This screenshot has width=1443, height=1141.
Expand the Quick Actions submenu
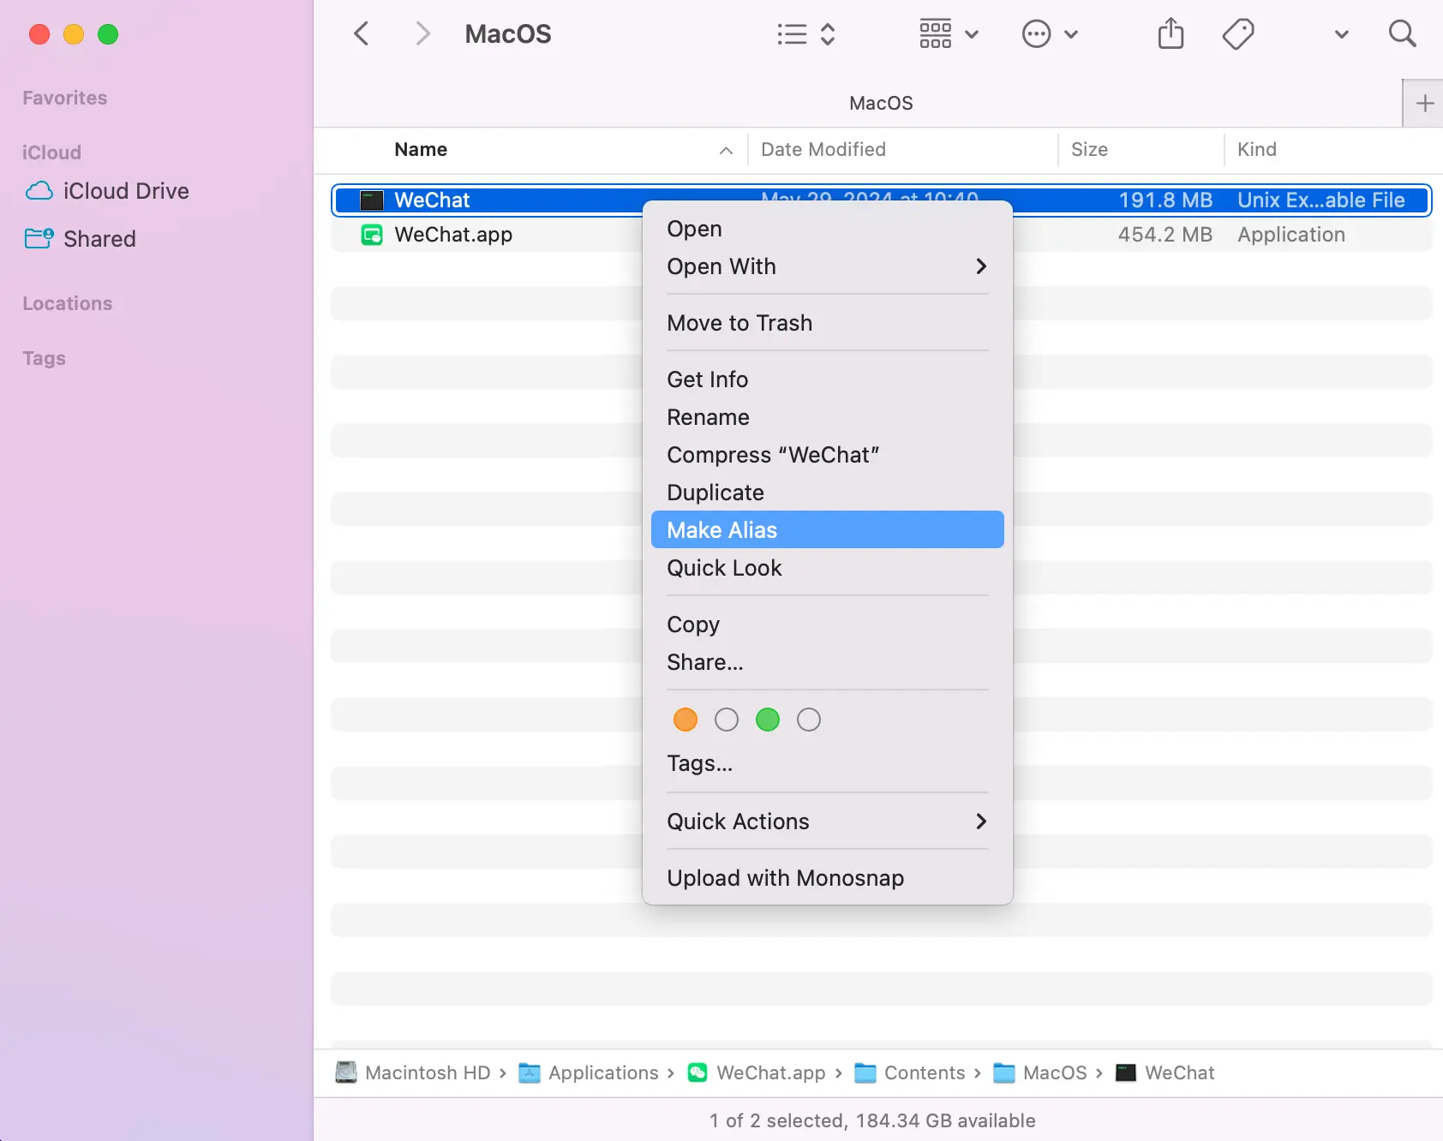pos(828,821)
